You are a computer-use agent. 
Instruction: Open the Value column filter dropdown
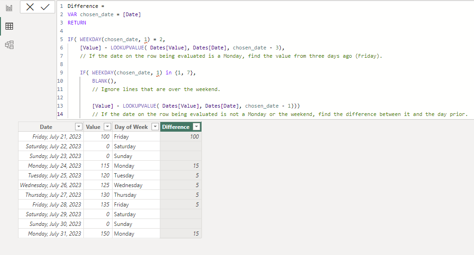coord(107,127)
